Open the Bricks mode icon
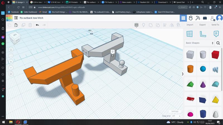The height and width of the screenshot is (125, 223). [x=205, y=18]
